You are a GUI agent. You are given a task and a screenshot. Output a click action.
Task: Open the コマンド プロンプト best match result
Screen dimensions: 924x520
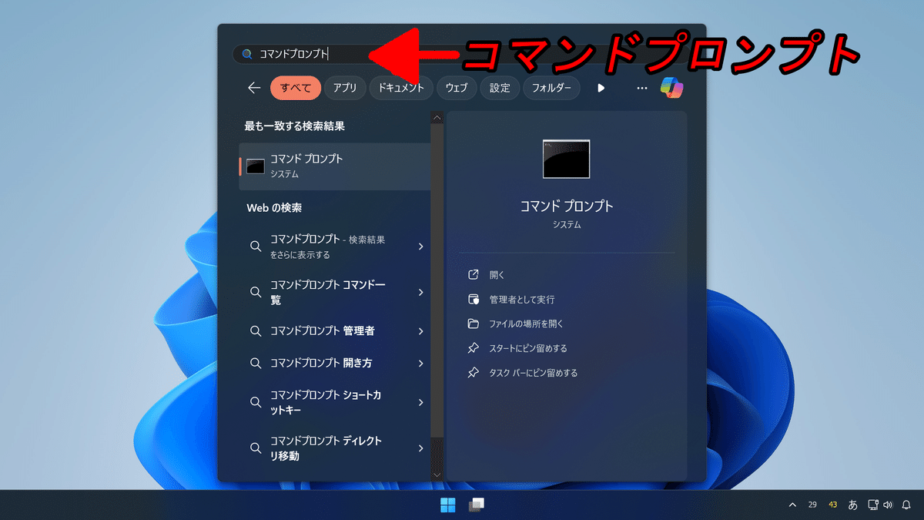click(x=335, y=166)
